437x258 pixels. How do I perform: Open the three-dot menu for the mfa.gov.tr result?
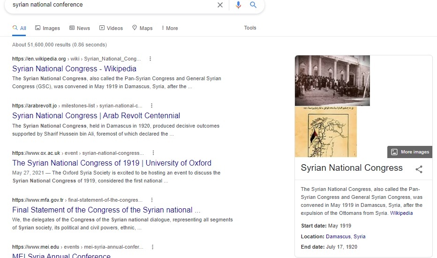(152, 200)
